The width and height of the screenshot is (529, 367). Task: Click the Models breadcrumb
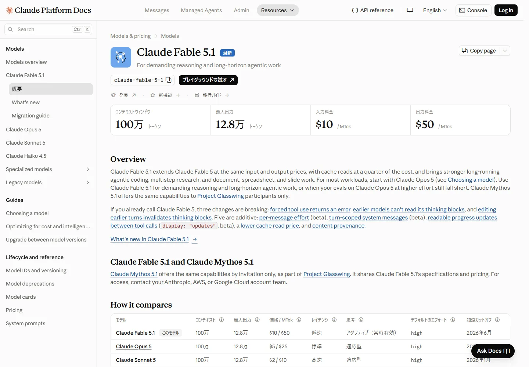click(x=170, y=36)
